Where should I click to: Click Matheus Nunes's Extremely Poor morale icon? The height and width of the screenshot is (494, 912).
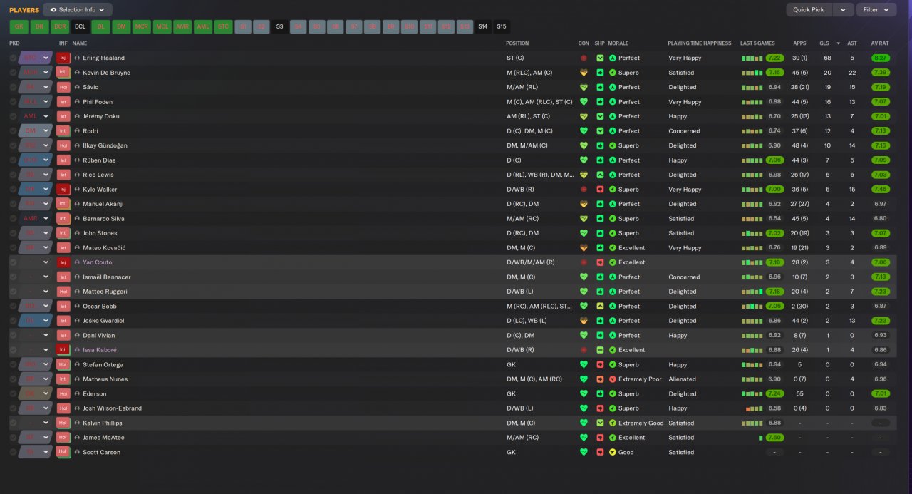612,379
